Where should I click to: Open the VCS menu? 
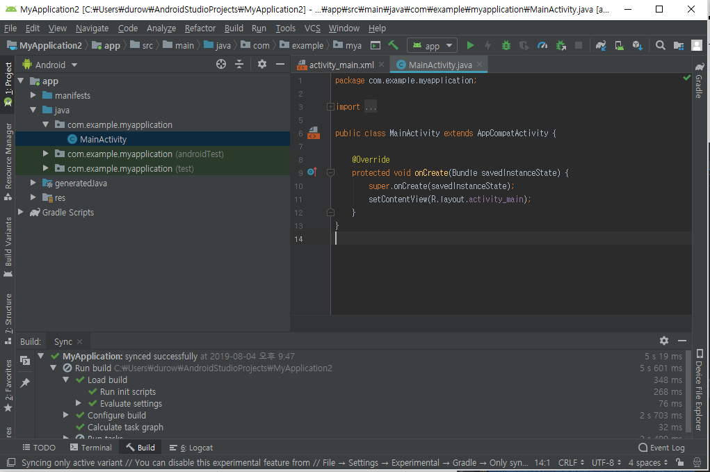coord(312,28)
